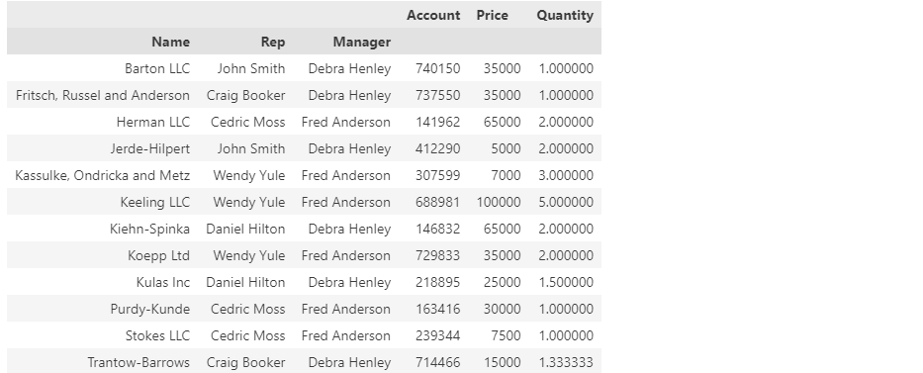
Task: Click the Herman LLC row label
Action: click(153, 123)
